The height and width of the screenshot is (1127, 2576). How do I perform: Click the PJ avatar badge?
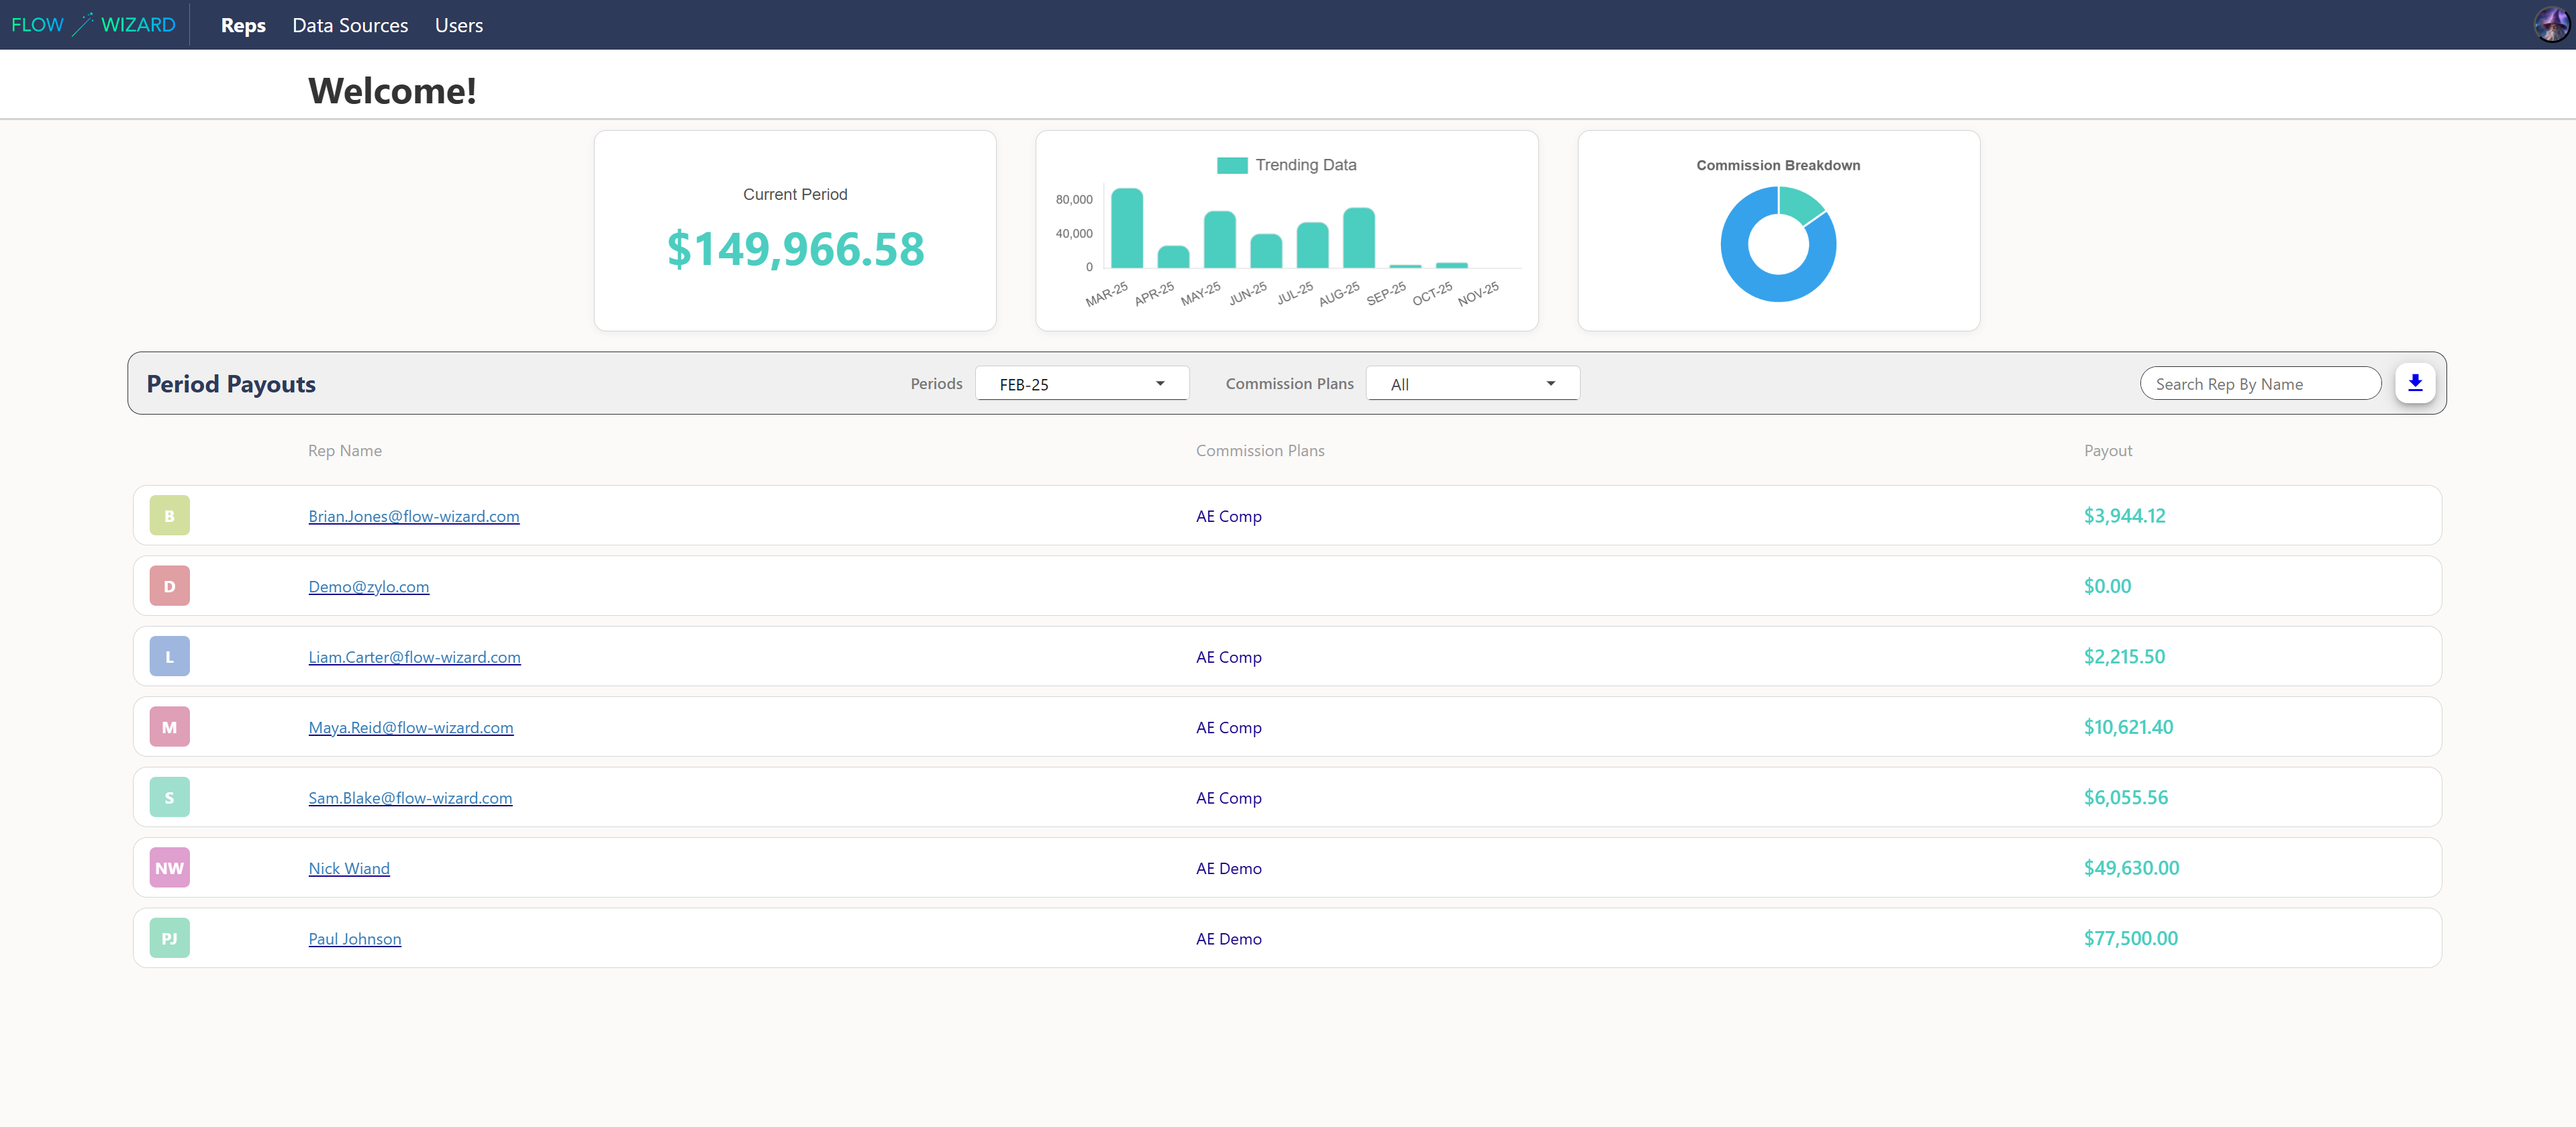click(169, 938)
